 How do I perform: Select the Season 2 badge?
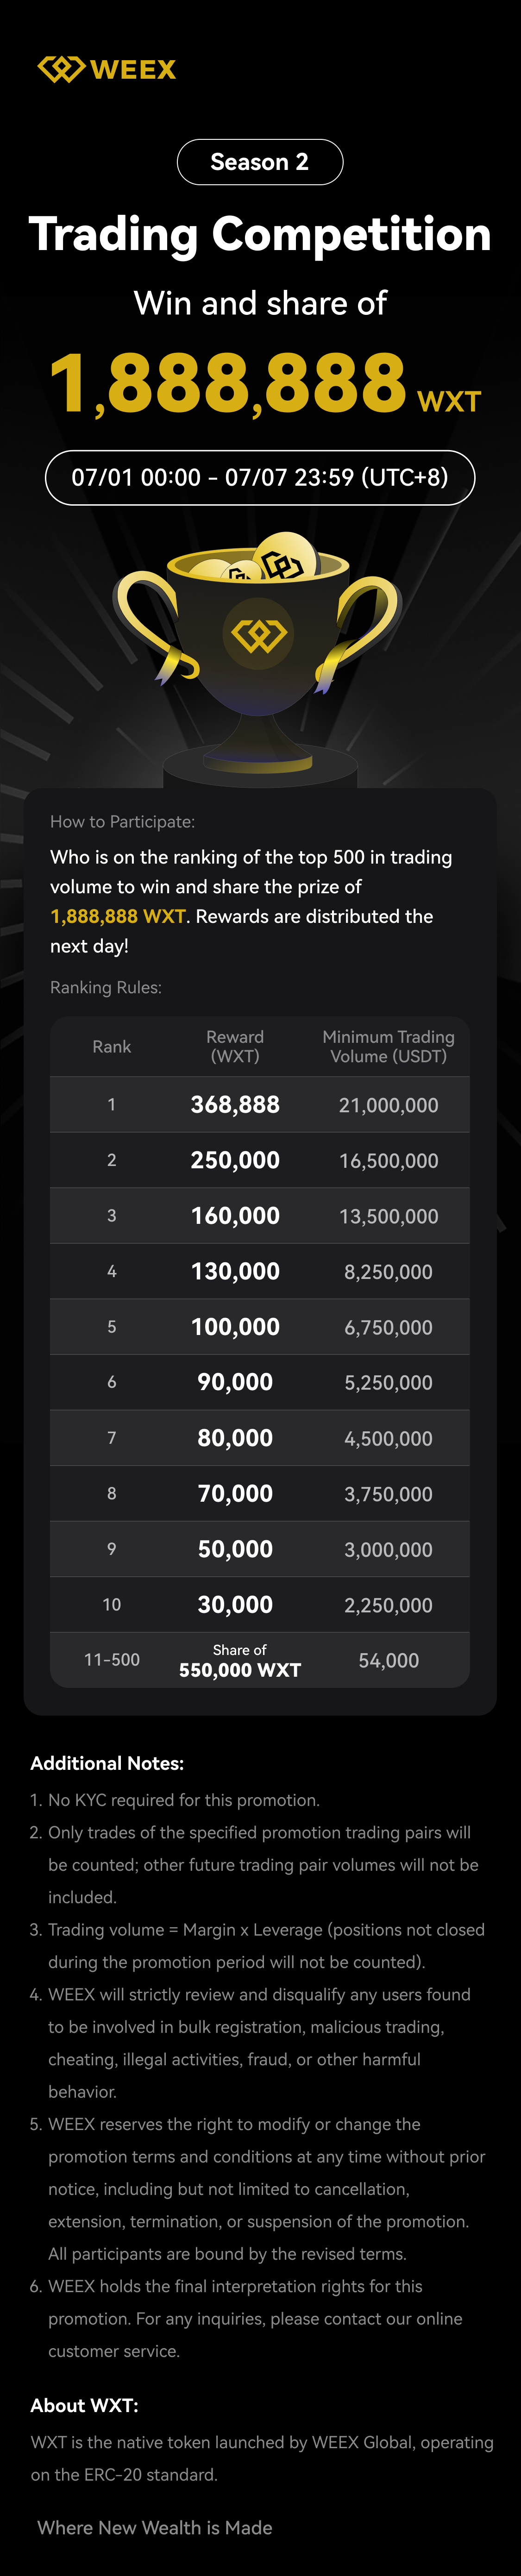coord(260,162)
